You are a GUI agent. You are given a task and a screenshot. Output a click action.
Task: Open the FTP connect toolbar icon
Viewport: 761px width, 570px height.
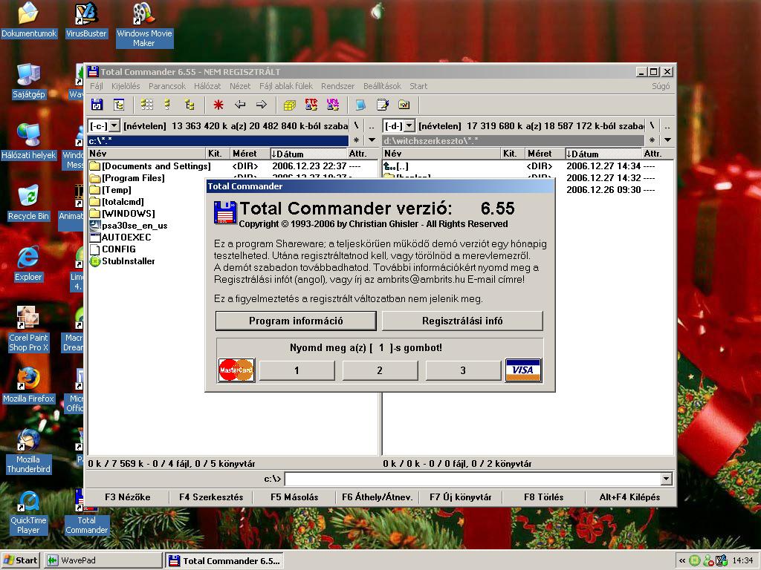[311, 105]
